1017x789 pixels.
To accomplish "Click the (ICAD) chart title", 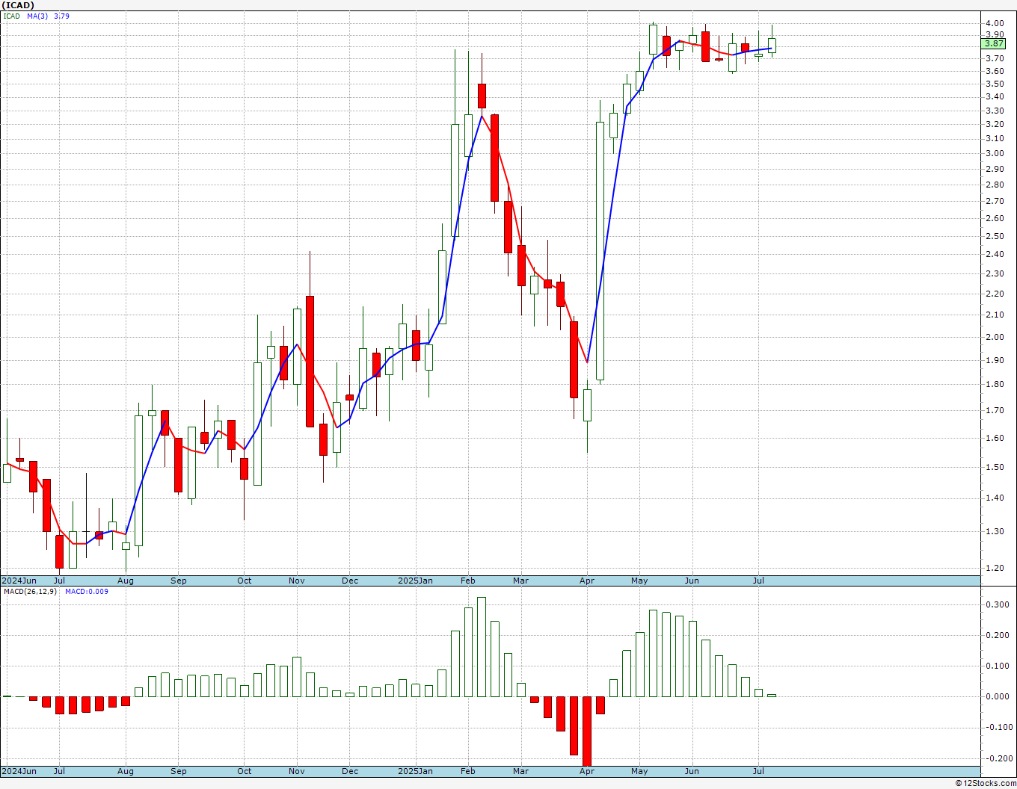I will (19, 5).
